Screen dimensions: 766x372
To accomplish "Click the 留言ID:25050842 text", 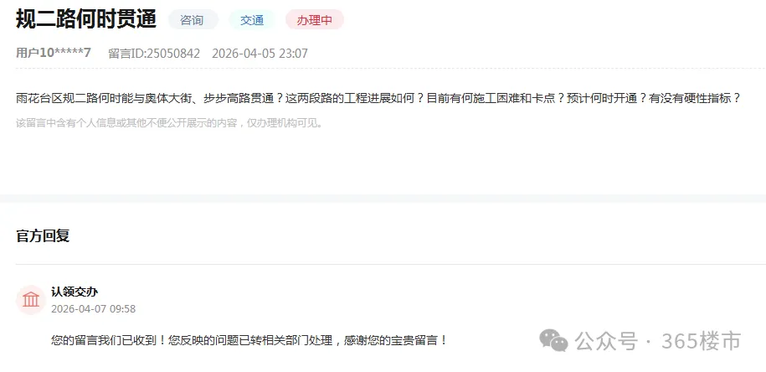I will point(154,54).
